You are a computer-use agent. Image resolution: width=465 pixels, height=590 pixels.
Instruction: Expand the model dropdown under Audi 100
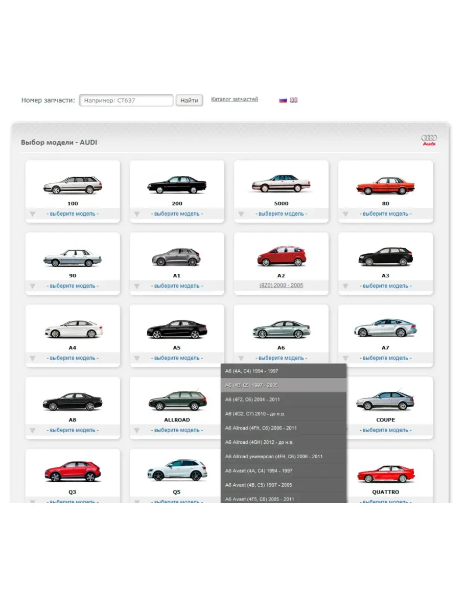(x=33, y=214)
